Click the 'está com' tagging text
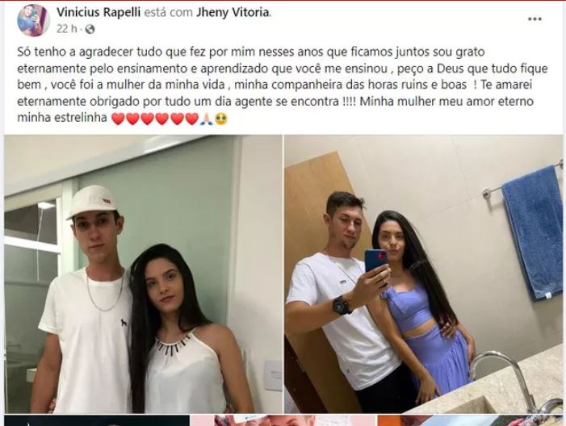The image size is (566, 426). point(168,12)
